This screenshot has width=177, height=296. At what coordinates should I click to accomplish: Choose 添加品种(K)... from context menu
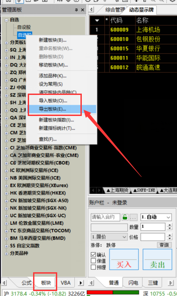53,76
